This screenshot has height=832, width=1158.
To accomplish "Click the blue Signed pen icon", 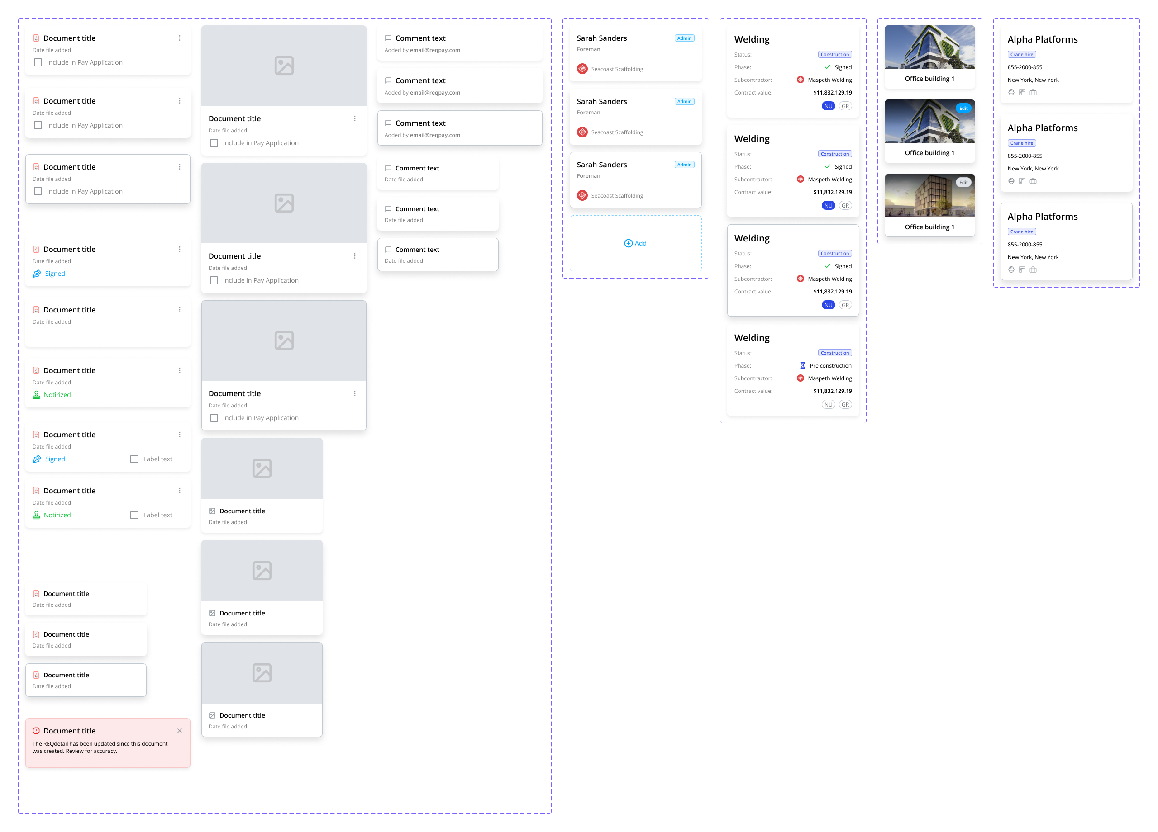I will pos(37,274).
